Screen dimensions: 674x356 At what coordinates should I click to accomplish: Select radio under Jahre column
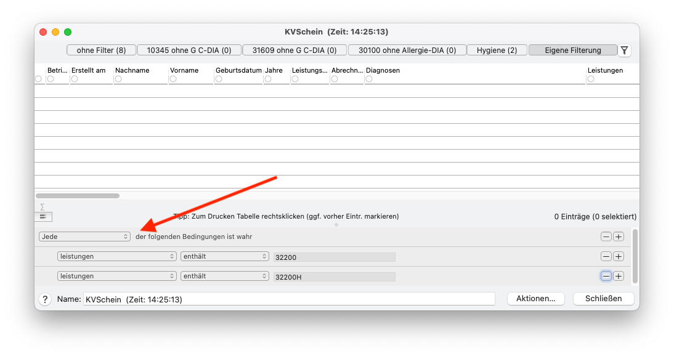coord(268,79)
